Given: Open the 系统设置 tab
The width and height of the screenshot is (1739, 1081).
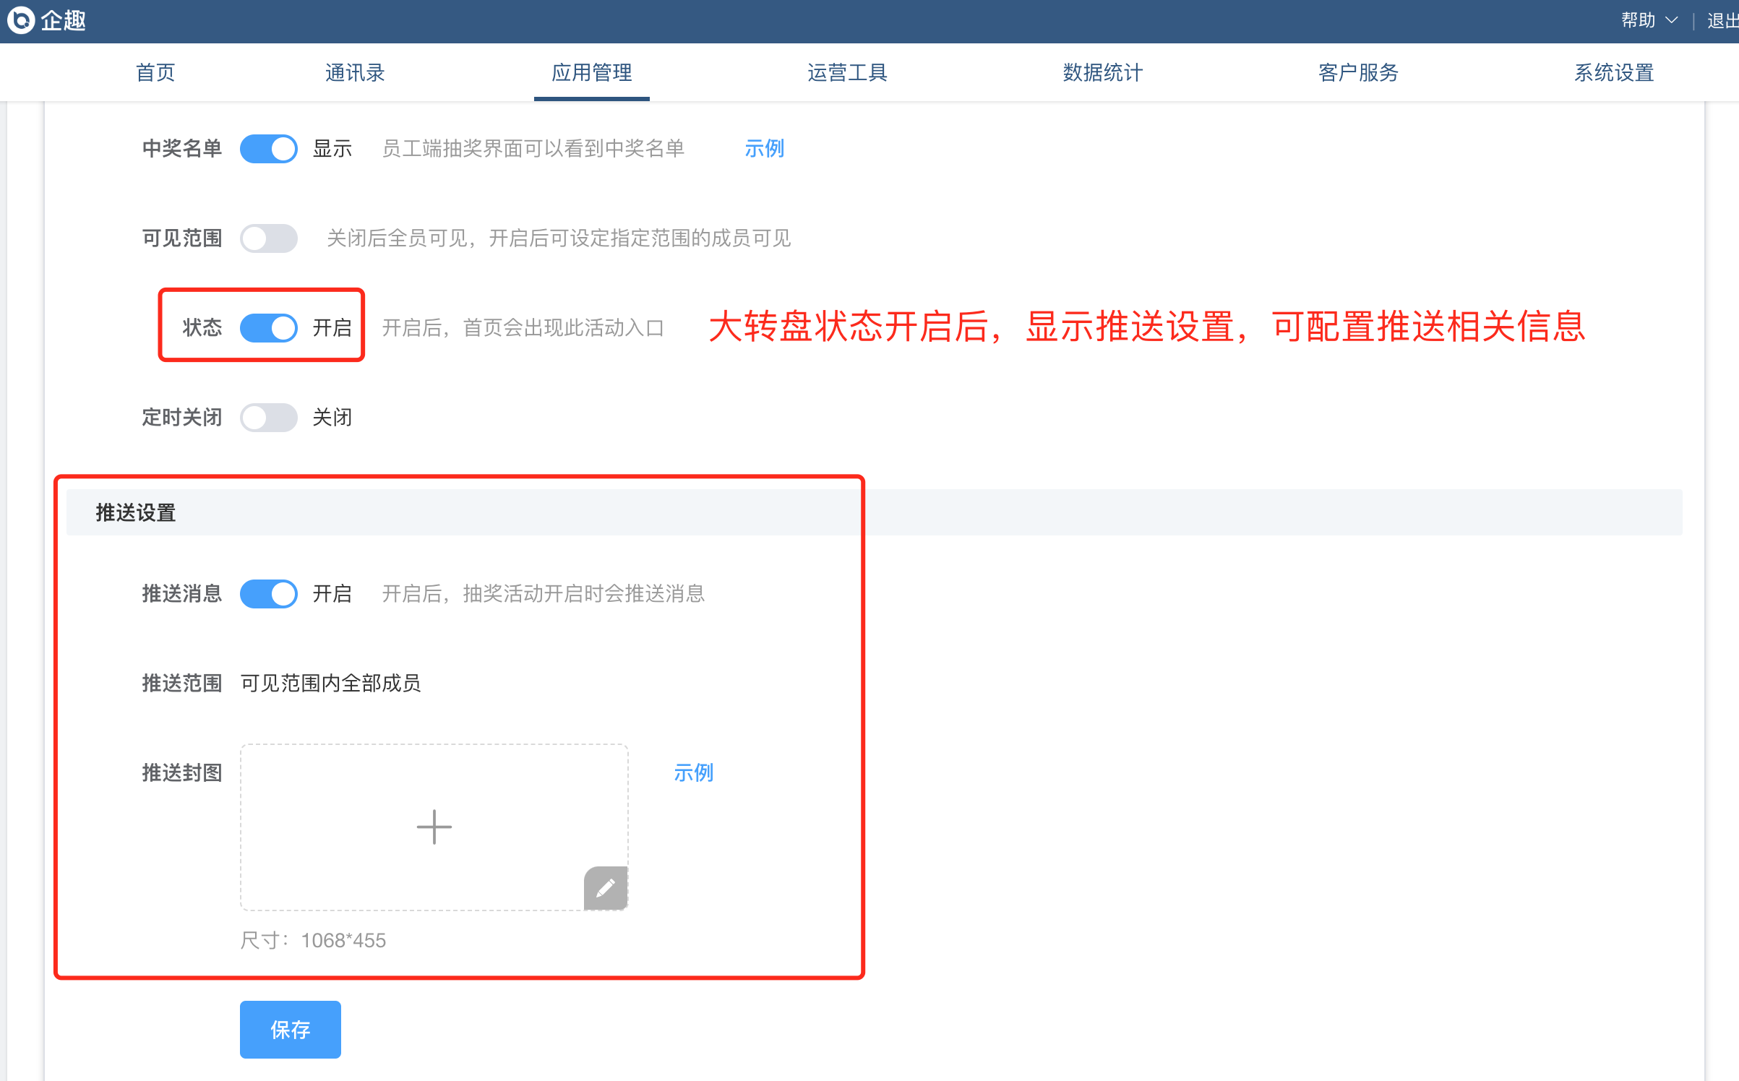Looking at the screenshot, I should pyautogui.click(x=1615, y=72).
